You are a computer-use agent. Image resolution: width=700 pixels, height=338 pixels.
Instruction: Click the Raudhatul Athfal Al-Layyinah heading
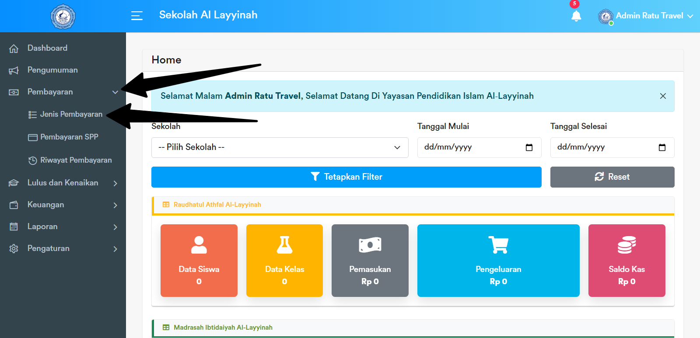click(x=217, y=205)
